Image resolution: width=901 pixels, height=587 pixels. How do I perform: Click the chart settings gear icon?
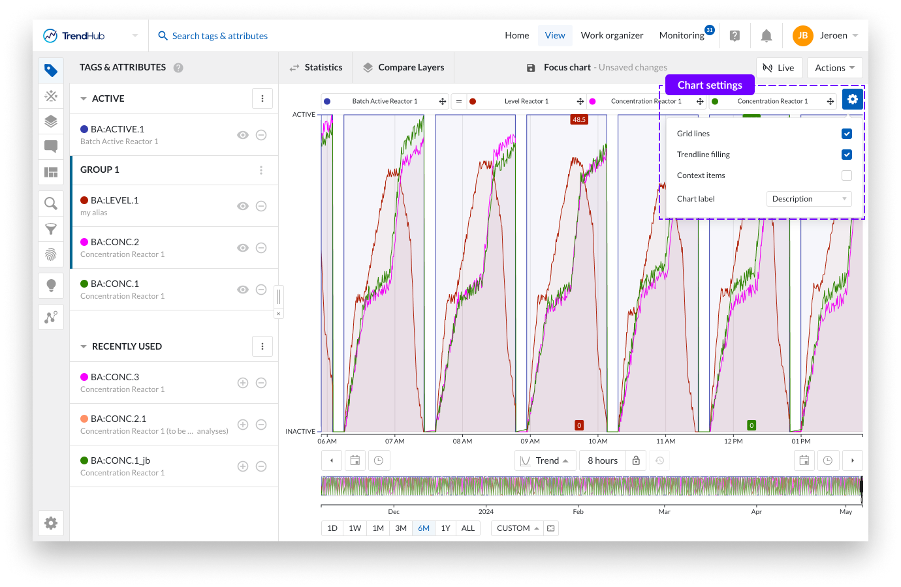[x=853, y=99]
